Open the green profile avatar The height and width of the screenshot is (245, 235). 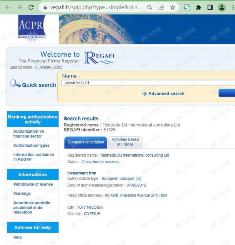(222, 7)
